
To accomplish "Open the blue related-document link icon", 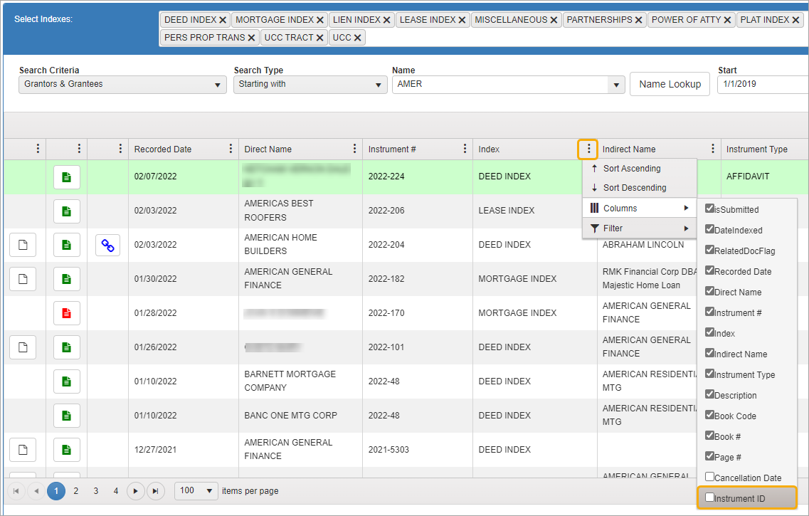I will click(107, 245).
